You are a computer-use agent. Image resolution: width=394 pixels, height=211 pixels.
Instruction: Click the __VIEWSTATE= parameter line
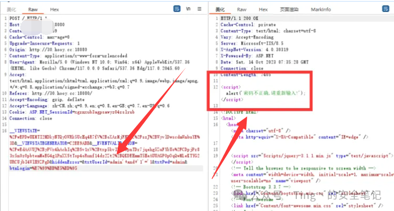tap(25, 131)
